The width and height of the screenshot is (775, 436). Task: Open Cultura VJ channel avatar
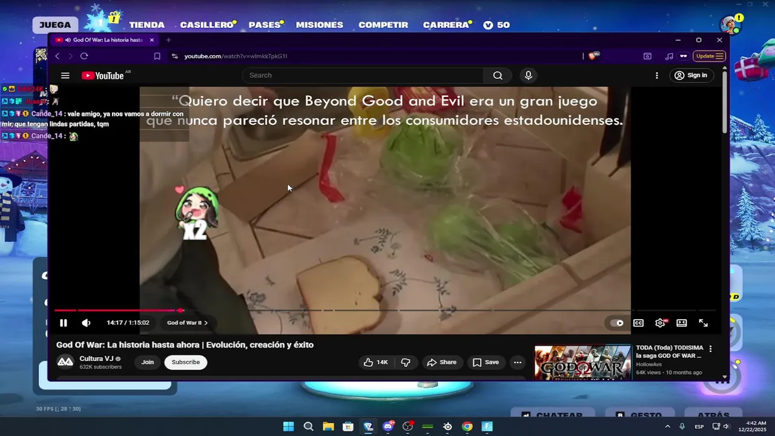[x=65, y=362]
